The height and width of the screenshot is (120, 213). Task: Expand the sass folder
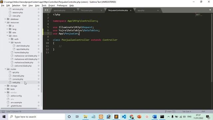coord(7,32)
